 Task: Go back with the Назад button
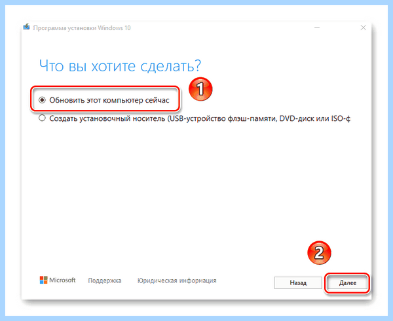pos(298,282)
